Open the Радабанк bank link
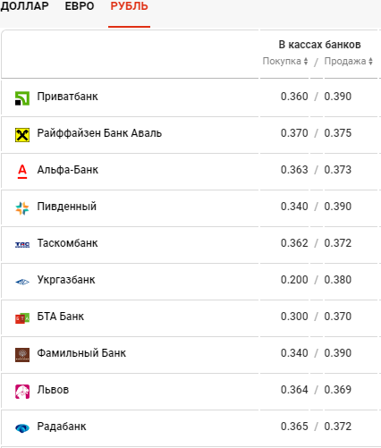The image size is (381, 448). pos(62,427)
